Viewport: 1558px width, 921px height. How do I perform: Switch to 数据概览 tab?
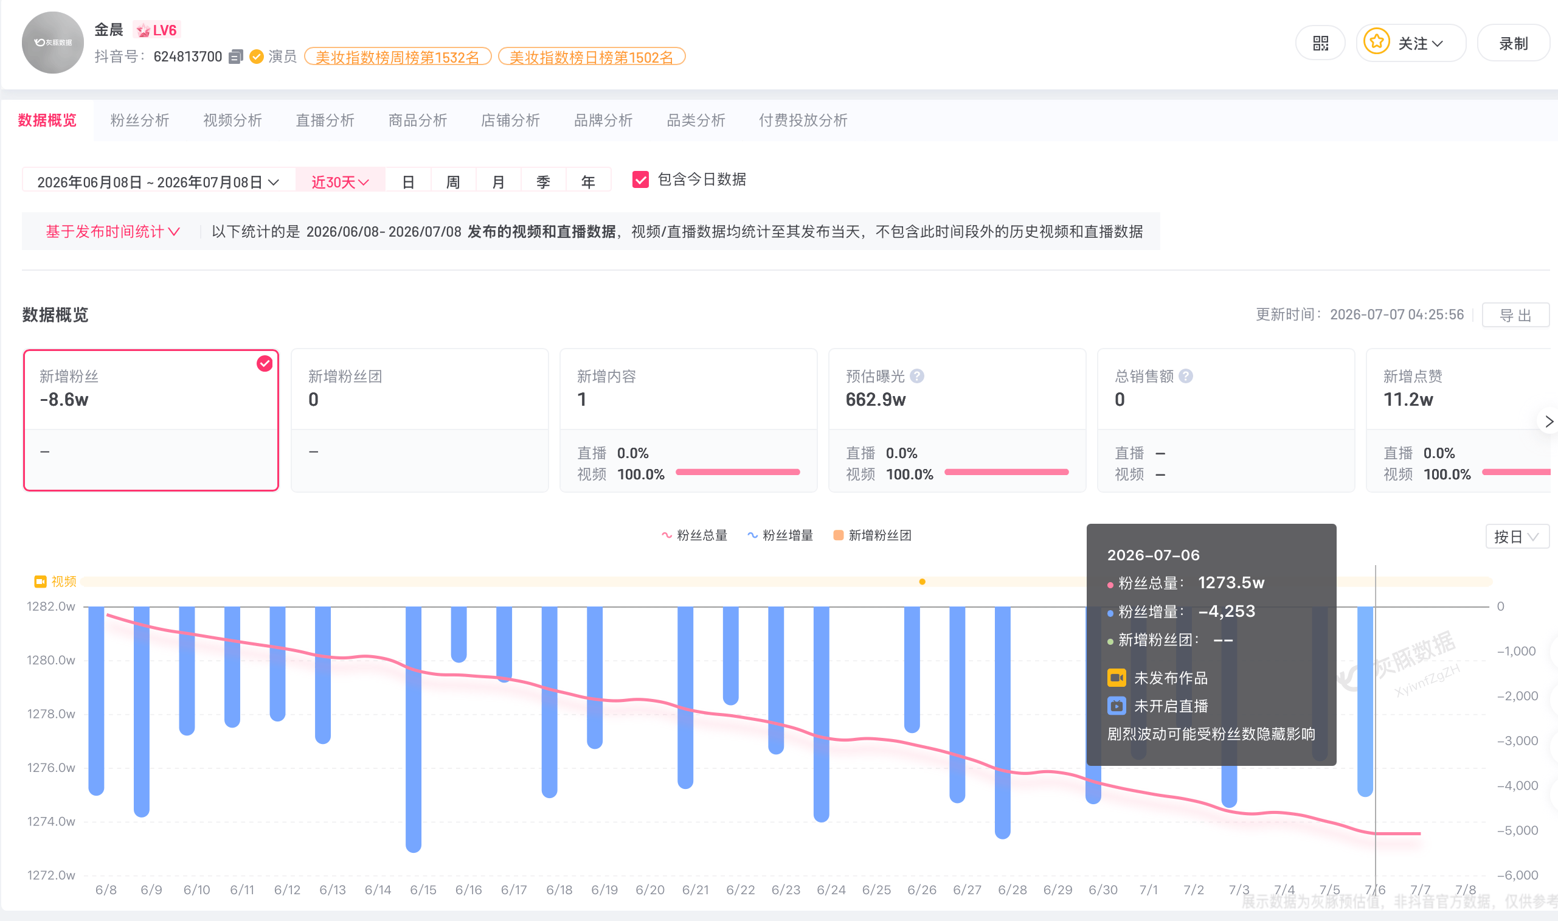point(47,120)
